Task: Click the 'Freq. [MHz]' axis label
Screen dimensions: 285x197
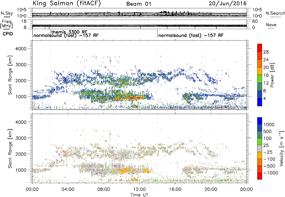Action: 6,24
